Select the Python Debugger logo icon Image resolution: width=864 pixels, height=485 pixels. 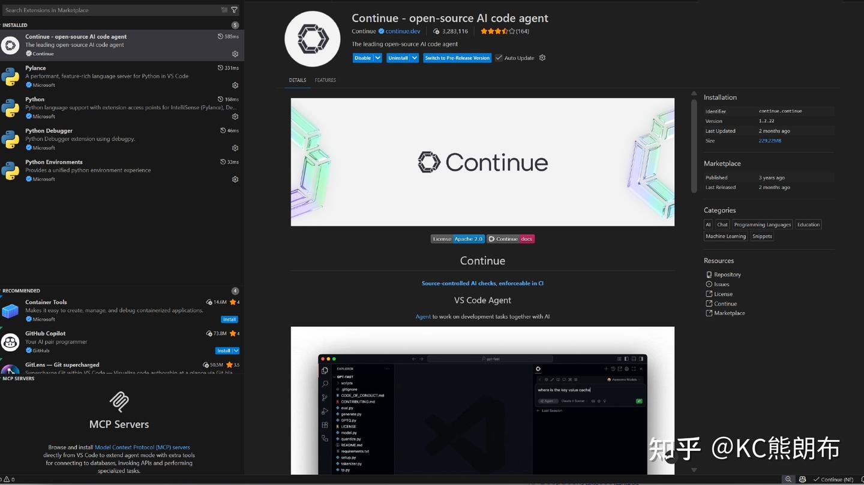(10, 140)
